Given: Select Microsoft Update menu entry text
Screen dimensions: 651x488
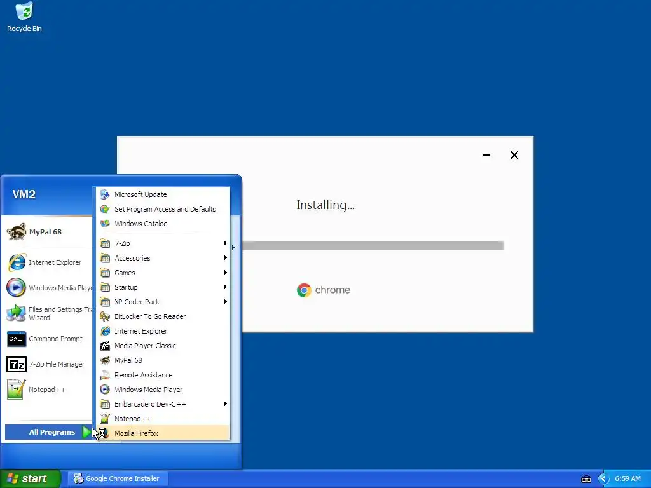Looking at the screenshot, I should pyautogui.click(x=140, y=194).
